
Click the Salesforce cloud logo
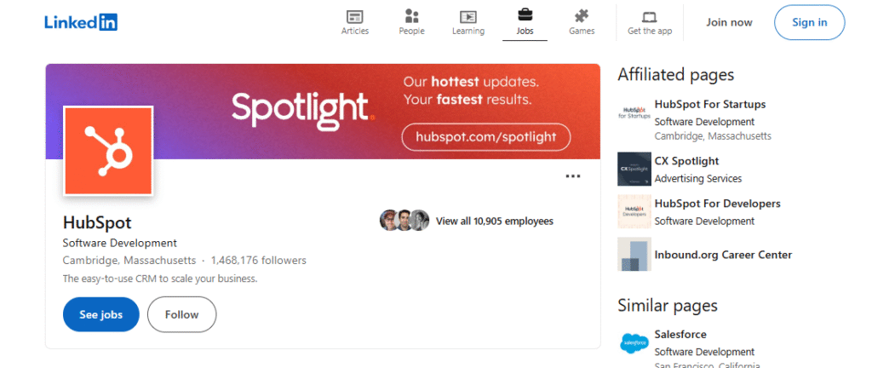(634, 342)
